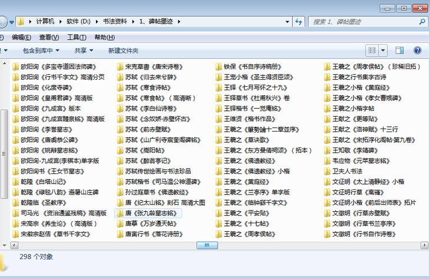Expand the 共享 dropdown menu

[83, 51]
